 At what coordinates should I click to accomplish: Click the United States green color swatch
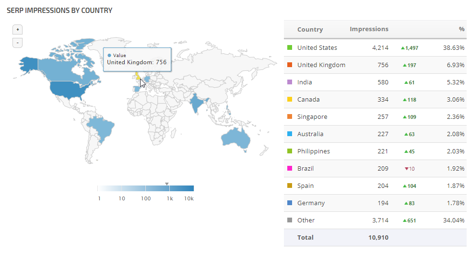pos(290,48)
